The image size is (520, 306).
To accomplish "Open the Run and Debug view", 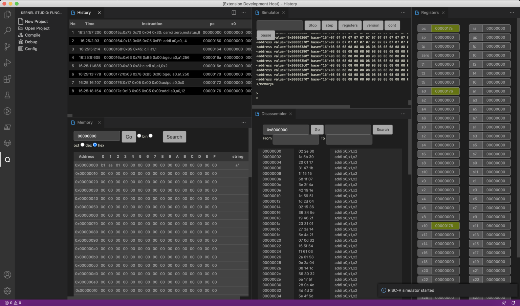I will [7, 63].
